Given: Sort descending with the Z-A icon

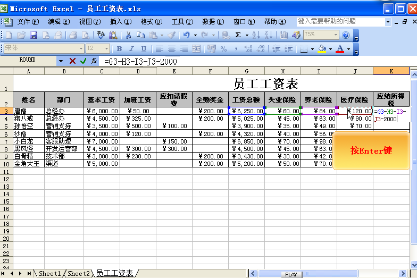Looking at the screenshot, I should [269, 35].
